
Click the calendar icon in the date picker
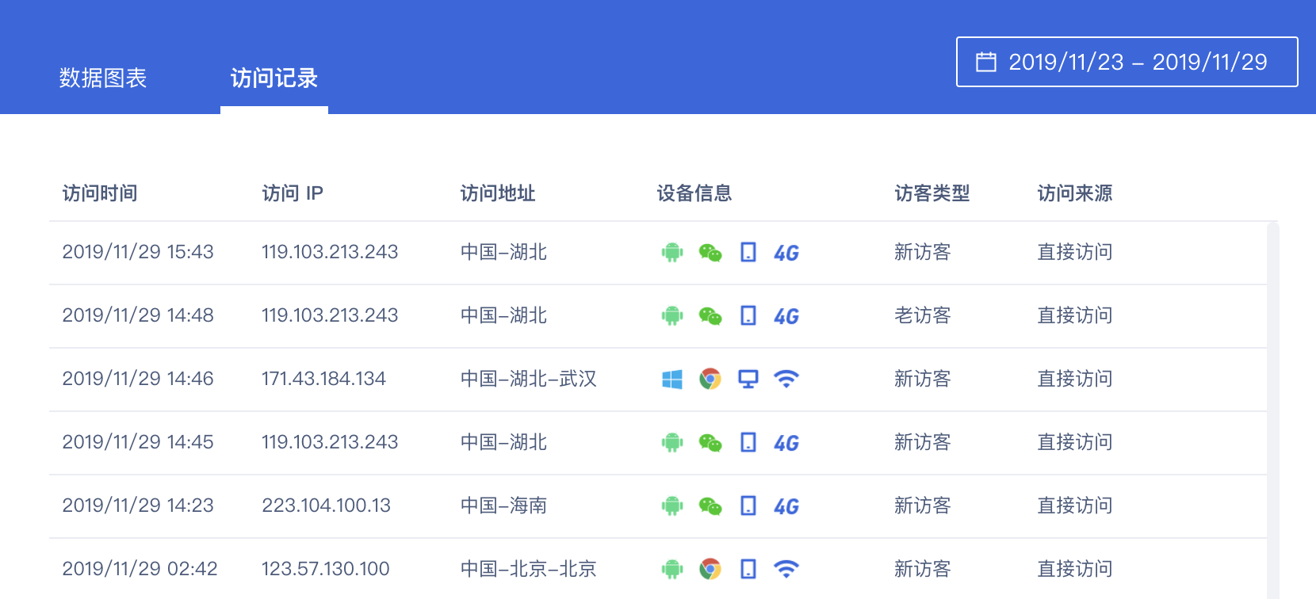985,62
